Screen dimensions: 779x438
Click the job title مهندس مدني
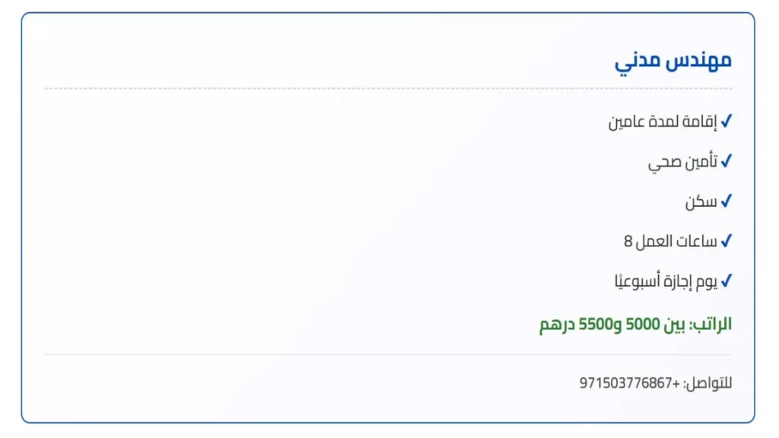(x=673, y=61)
